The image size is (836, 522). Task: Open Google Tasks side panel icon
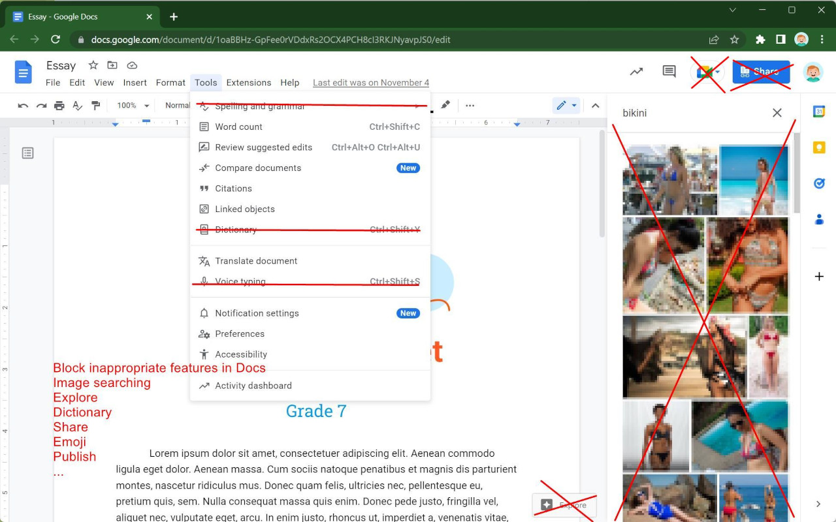(x=819, y=183)
